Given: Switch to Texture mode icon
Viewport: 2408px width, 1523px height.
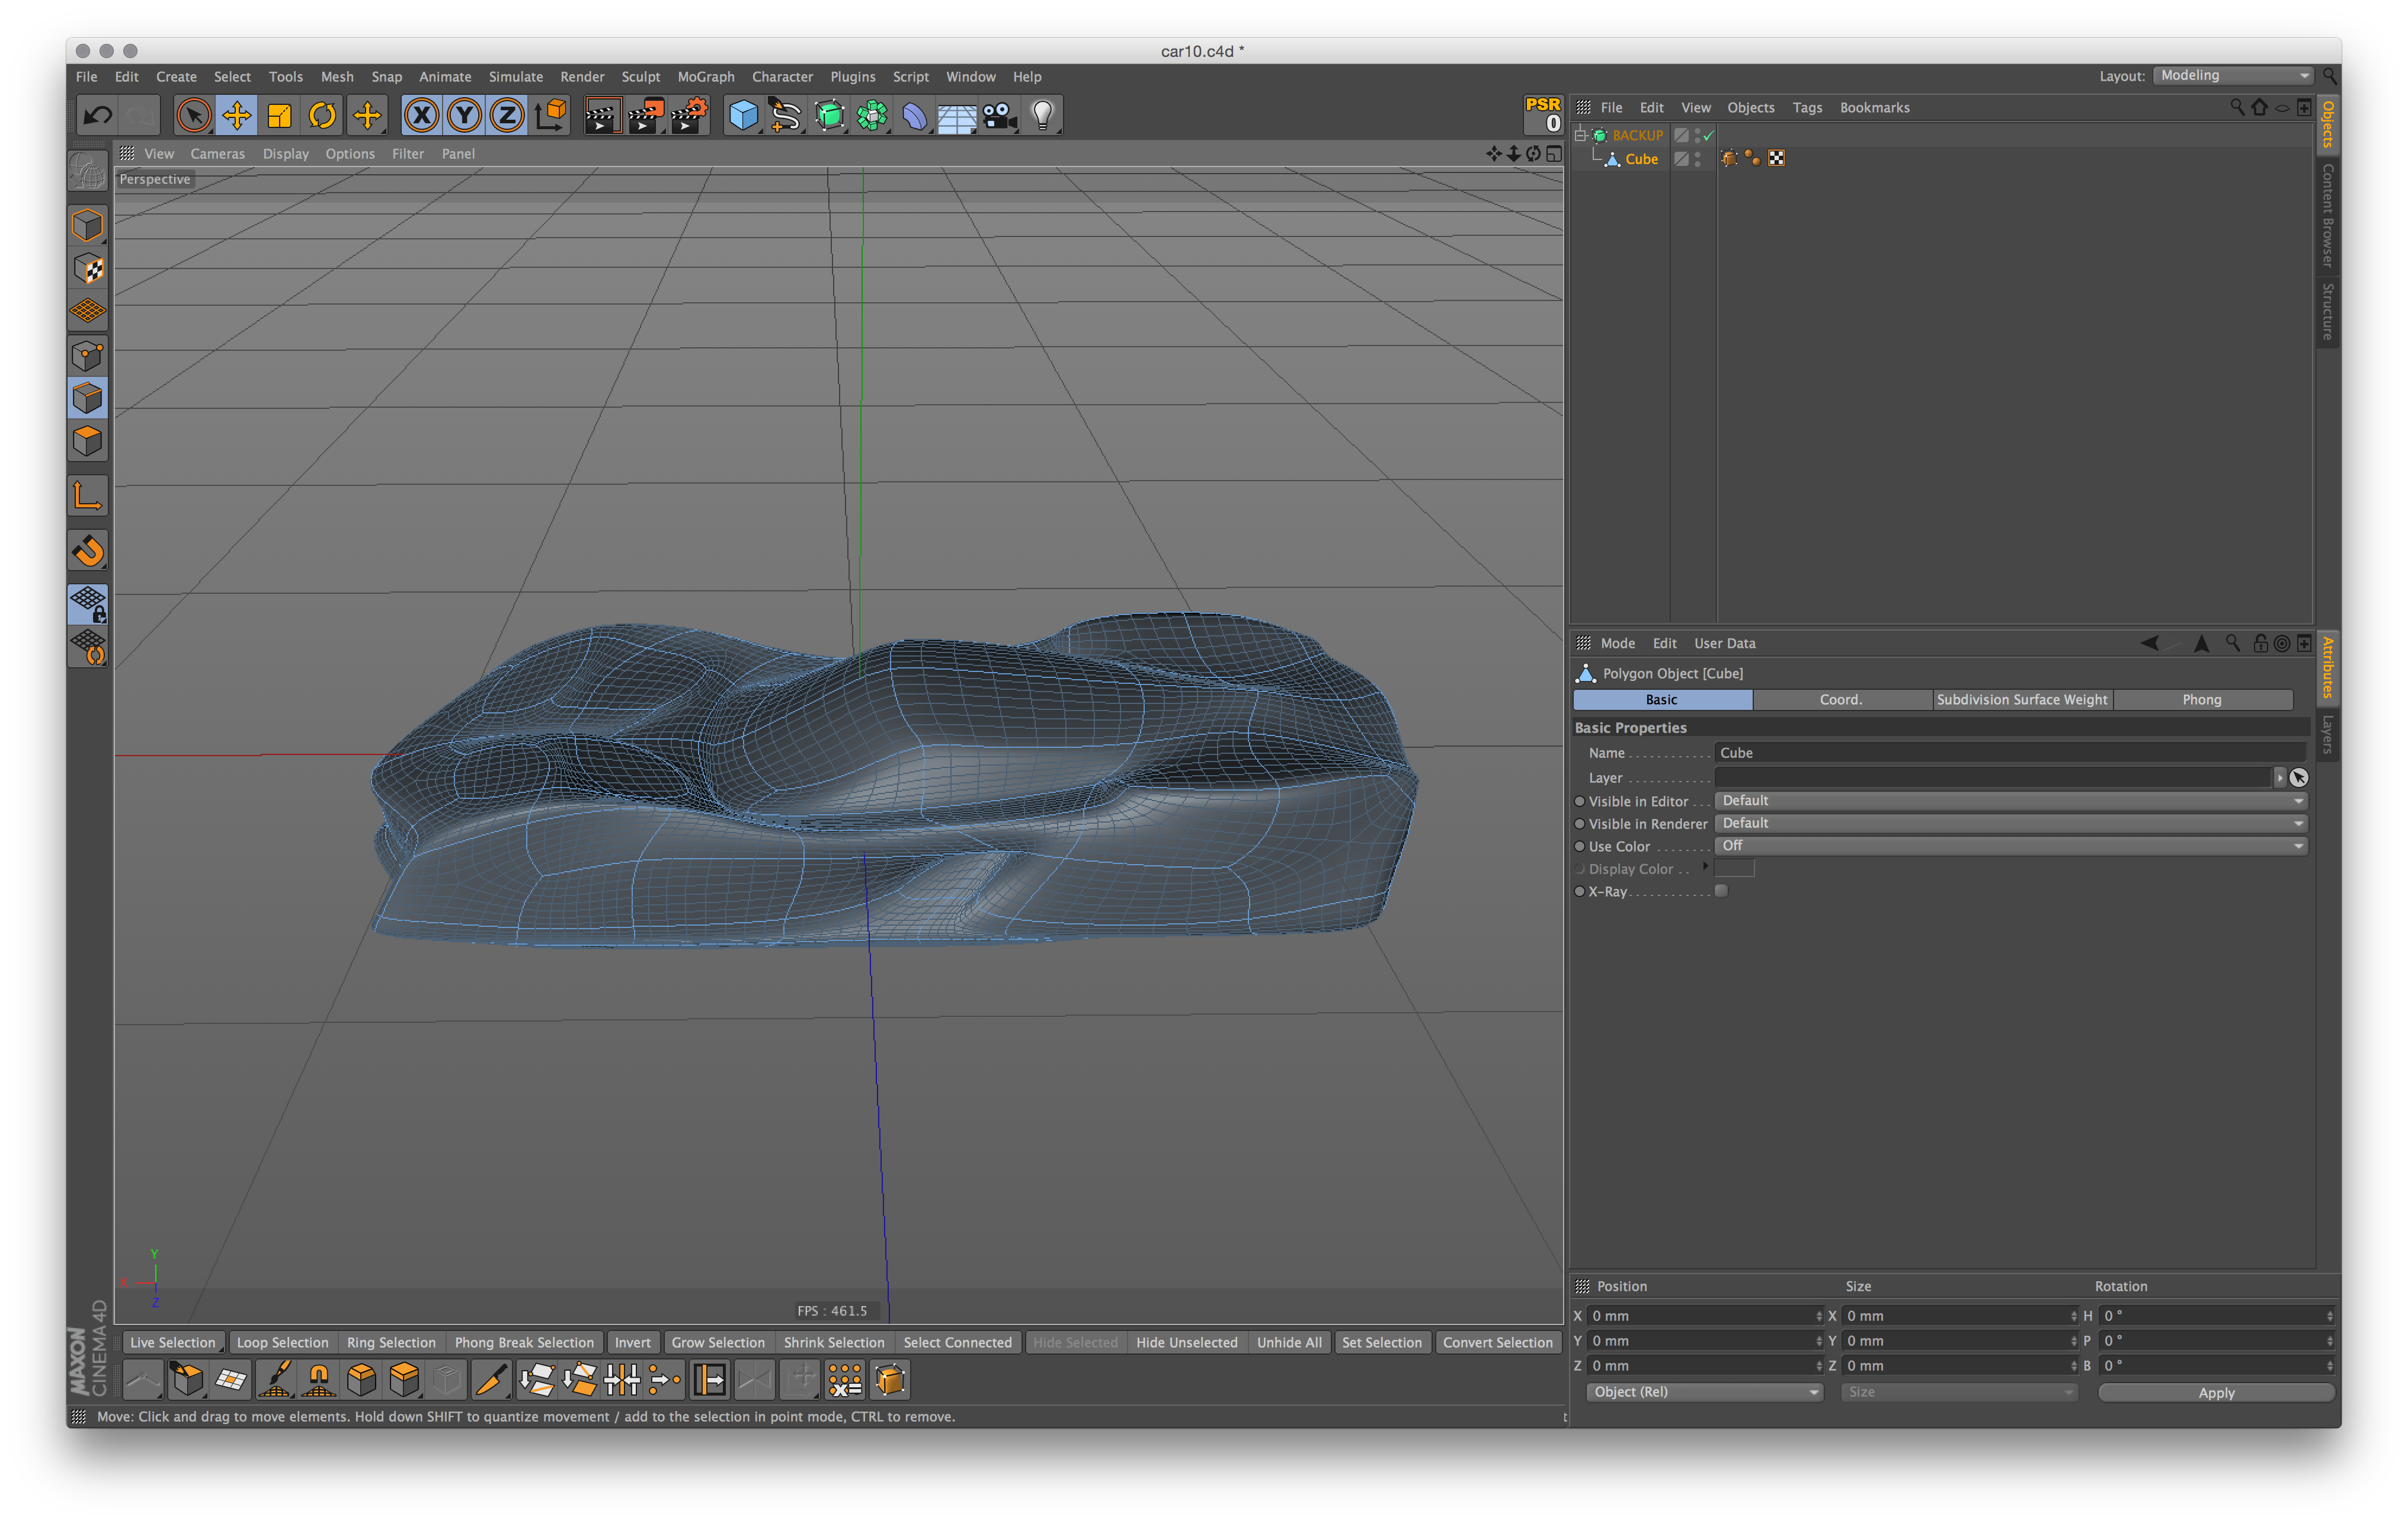Looking at the screenshot, I should coord(88,268).
